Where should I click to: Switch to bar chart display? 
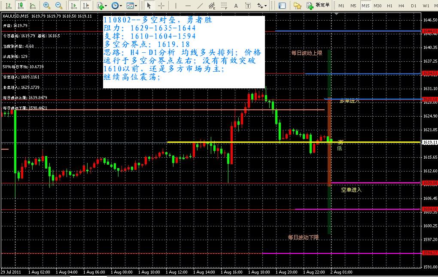[x=9, y=5]
